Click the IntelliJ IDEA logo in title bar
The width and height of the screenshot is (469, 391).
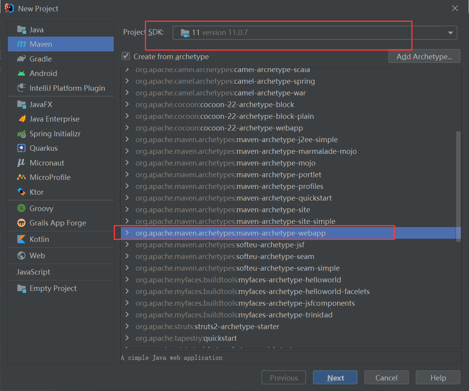click(x=9, y=8)
